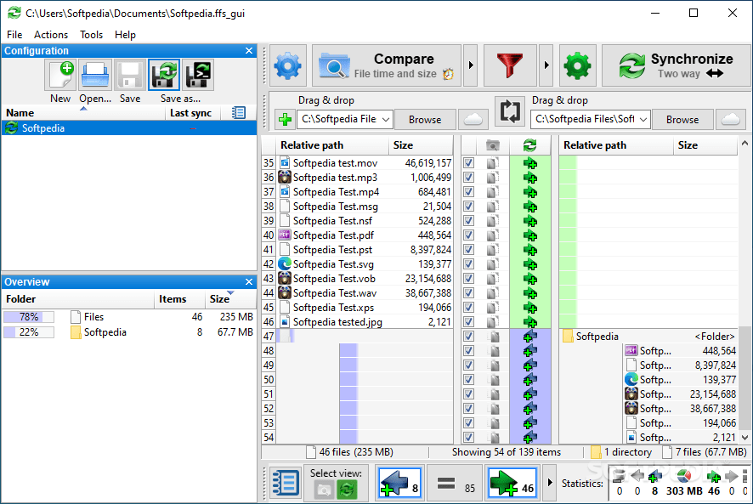Viewport: 753px width, 504px height.
Task: Close the Configuration panel
Action: [x=249, y=51]
